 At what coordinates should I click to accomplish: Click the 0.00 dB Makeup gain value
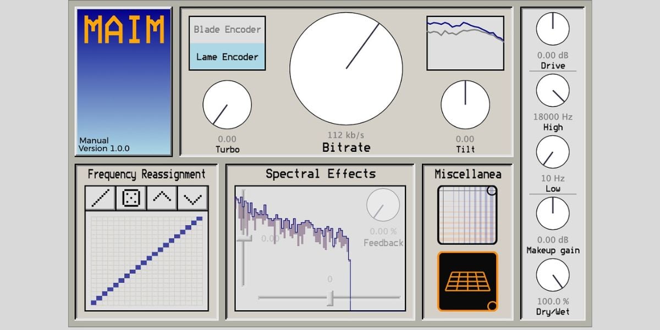[x=553, y=240]
